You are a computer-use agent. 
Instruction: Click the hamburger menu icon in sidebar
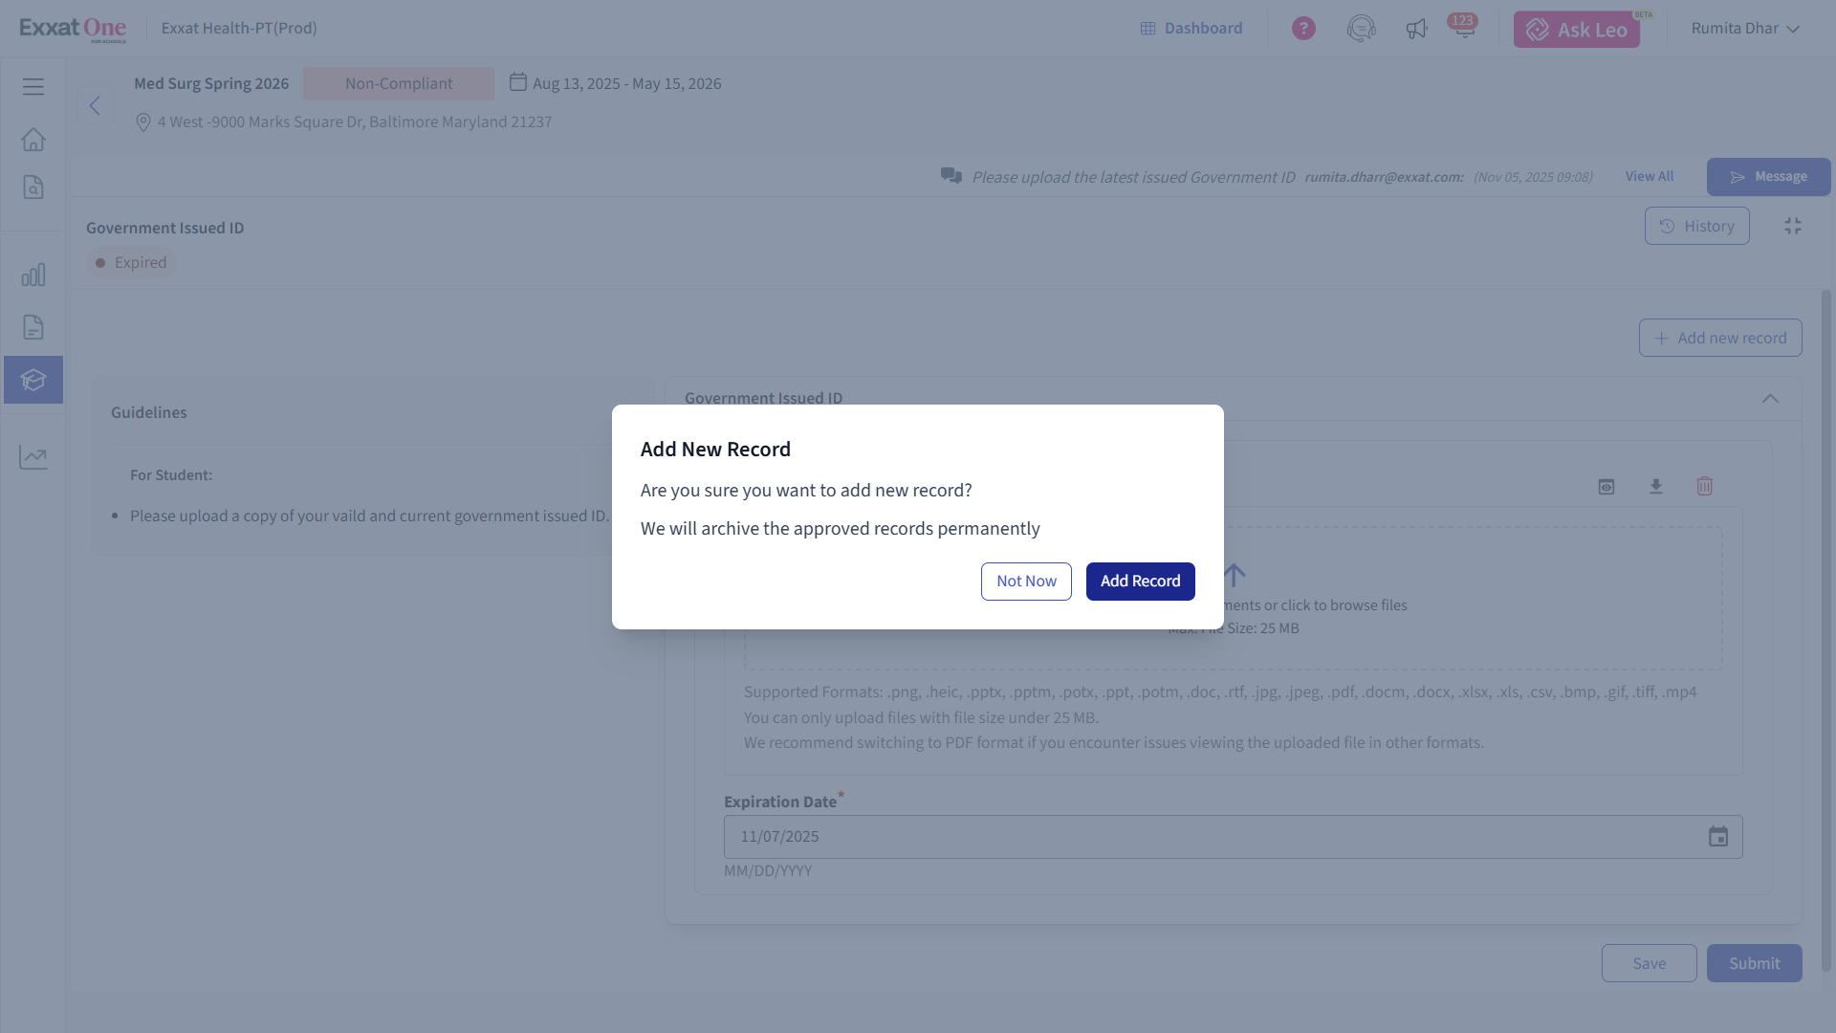(33, 87)
